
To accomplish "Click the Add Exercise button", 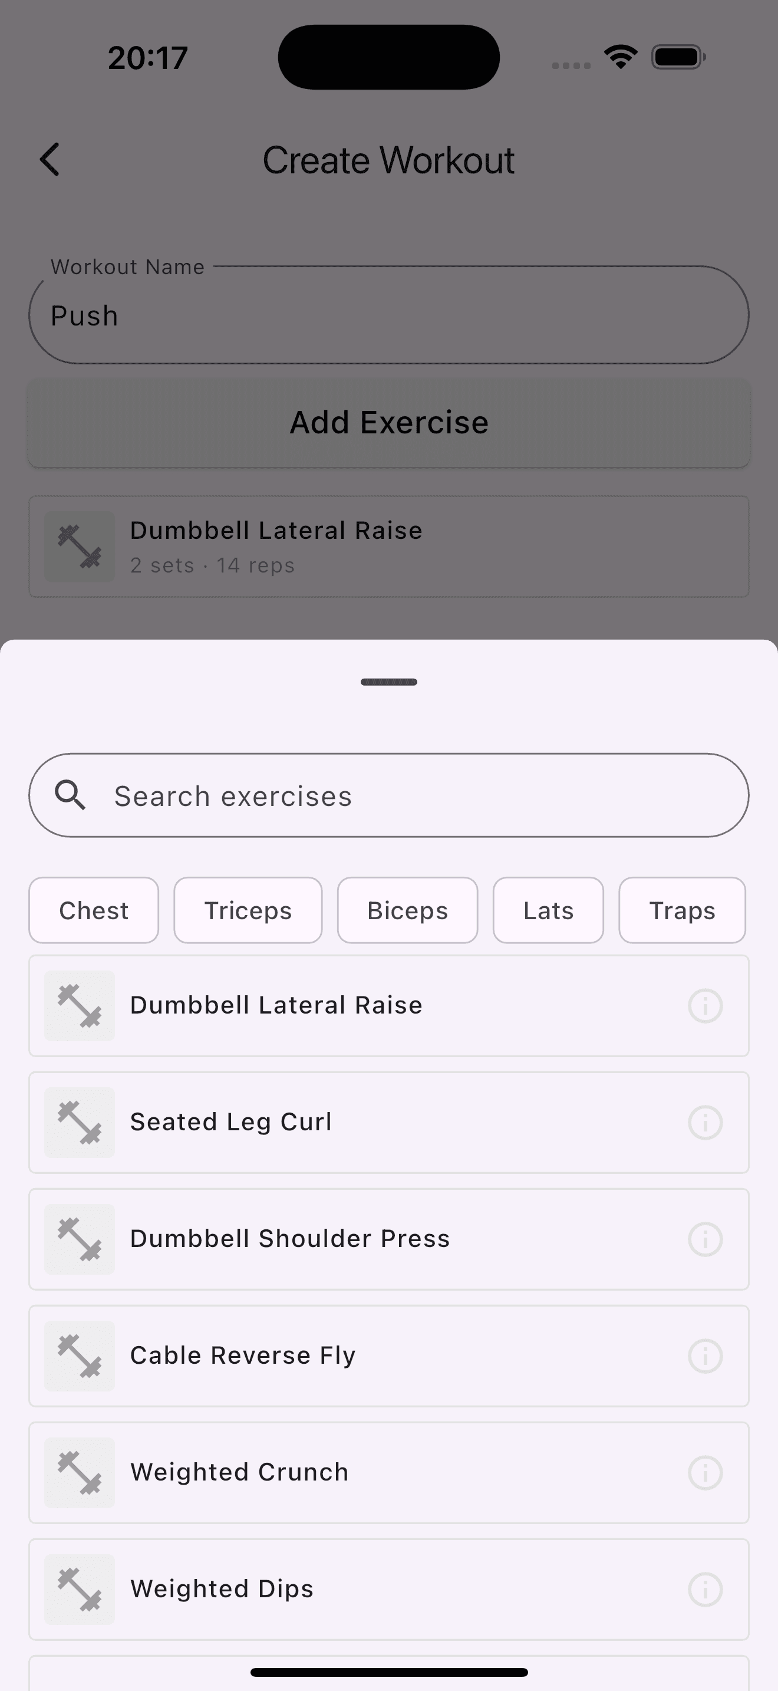I will 389,422.
